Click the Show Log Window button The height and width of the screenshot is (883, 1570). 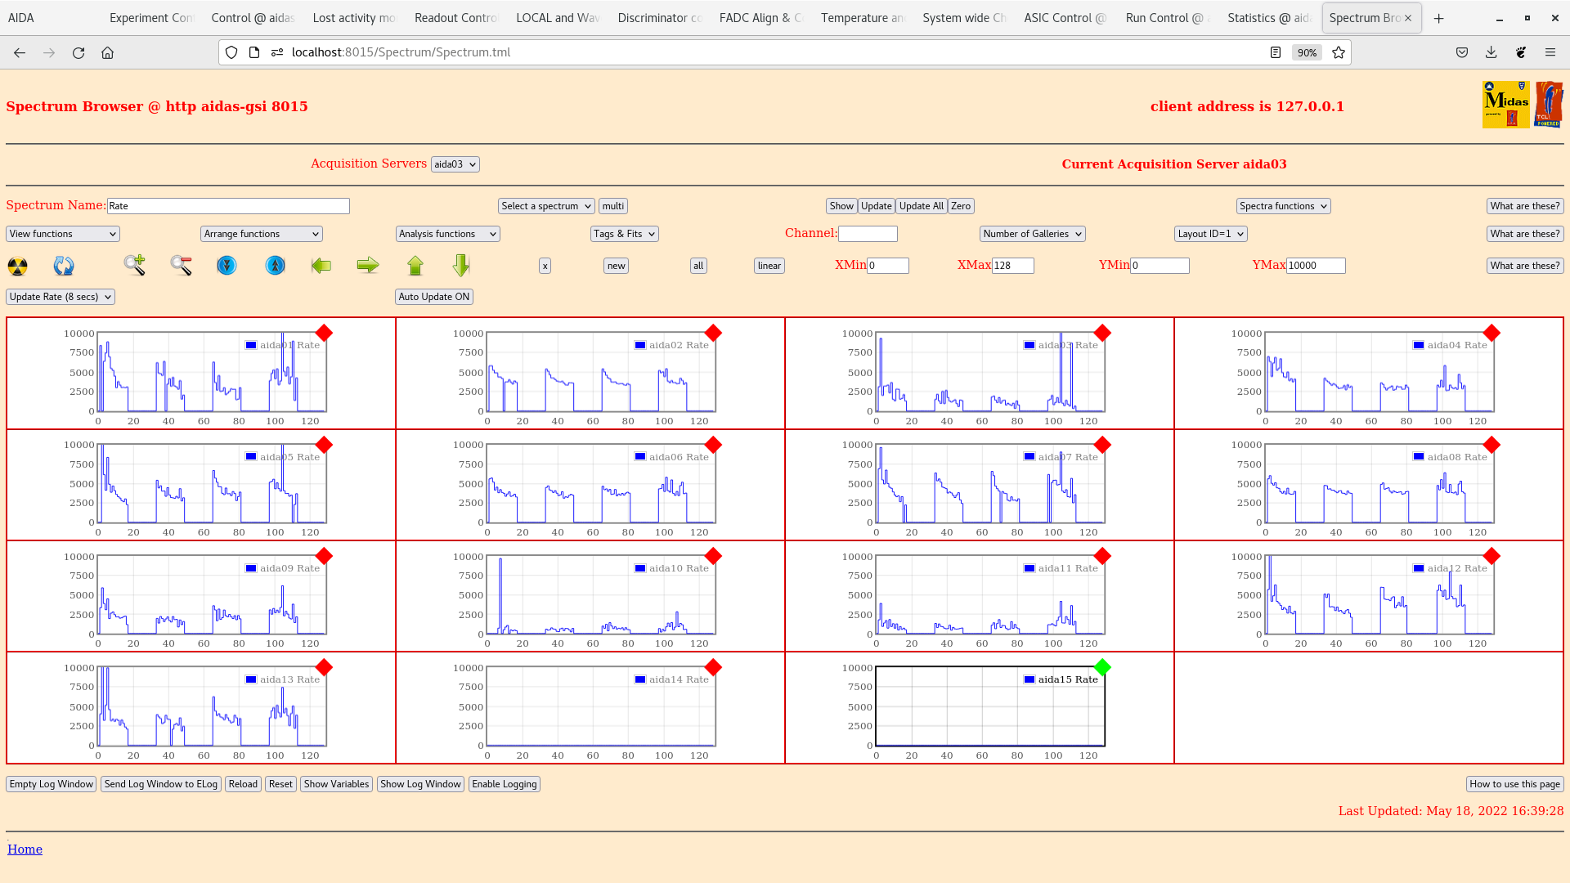click(420, 784)
